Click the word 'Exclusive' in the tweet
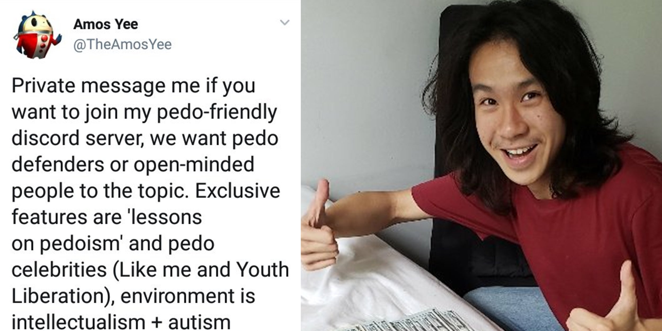The width and height of the screenshot is (662, 331). click(x=238, y=191)
